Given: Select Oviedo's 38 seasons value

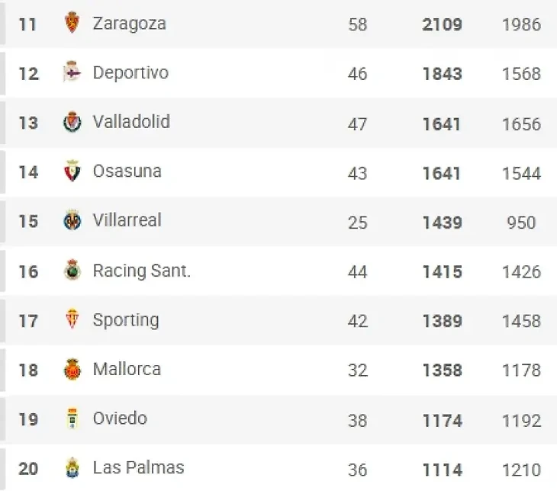Looking at the screenshot, I should (x=357, y=421).
